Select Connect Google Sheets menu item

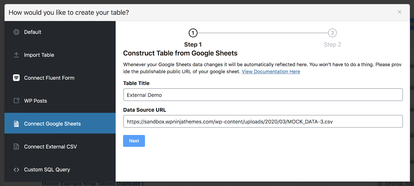coord(60,123)
